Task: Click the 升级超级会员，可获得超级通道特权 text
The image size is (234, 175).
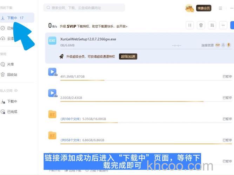Action: tap(91, 56)
